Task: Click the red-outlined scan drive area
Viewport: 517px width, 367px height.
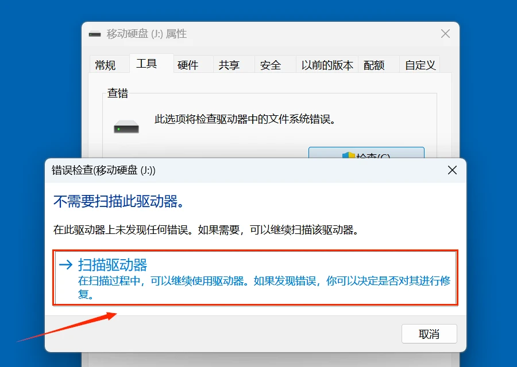Action: 256,279
